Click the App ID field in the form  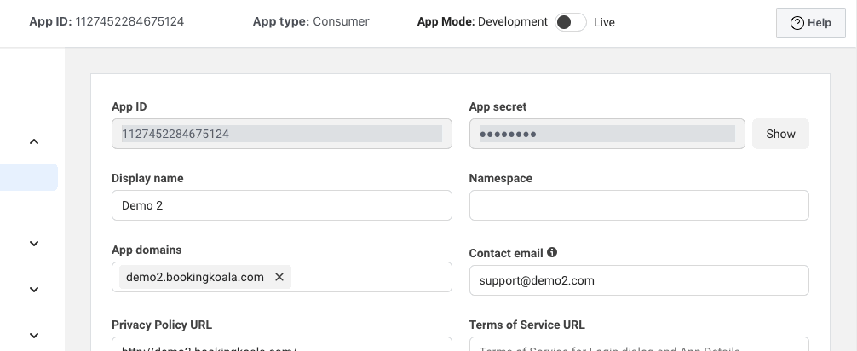click(x=281, y=134)
